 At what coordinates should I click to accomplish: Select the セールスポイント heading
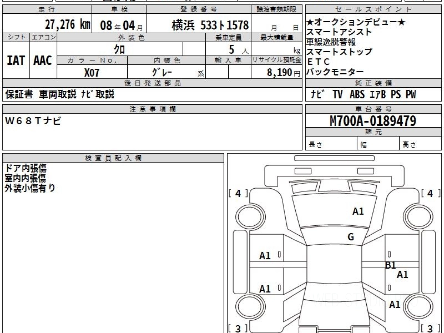click(x=374, y=10)
